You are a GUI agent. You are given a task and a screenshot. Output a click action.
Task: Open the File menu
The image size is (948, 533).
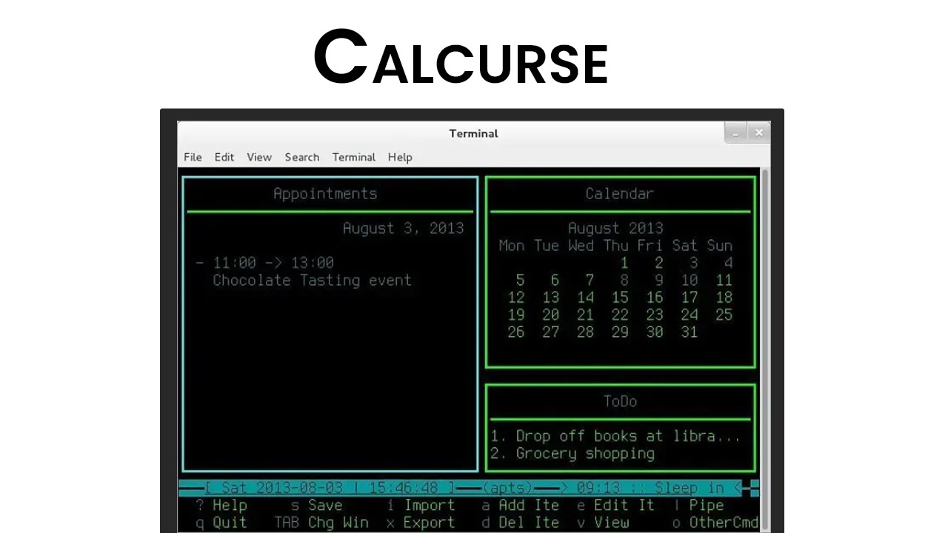[193, 157]
